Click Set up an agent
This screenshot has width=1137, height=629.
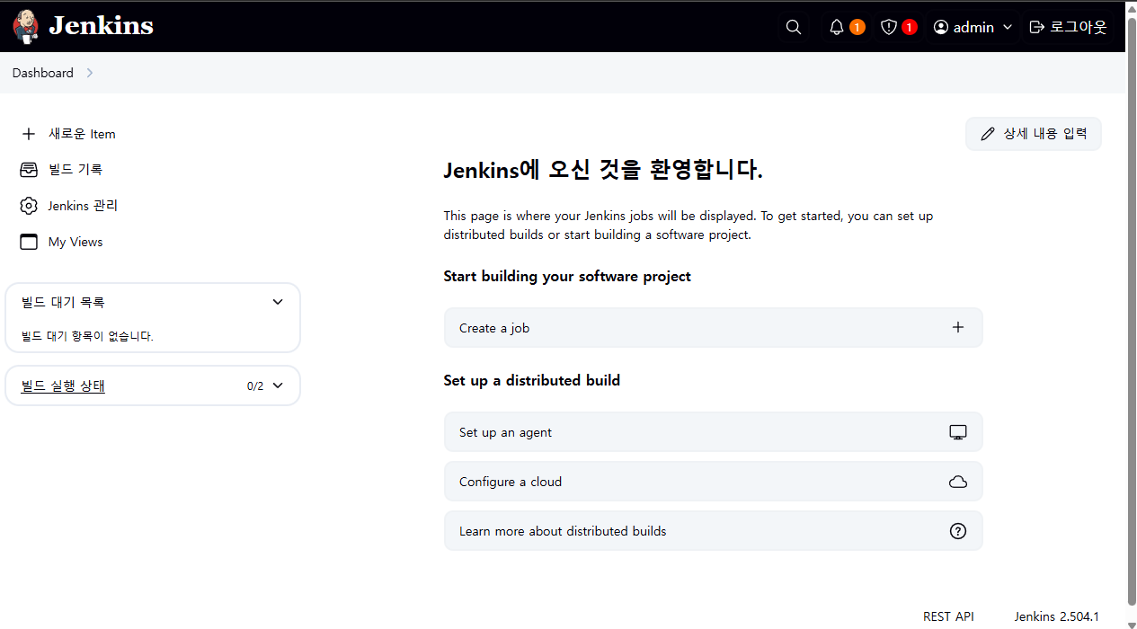click(x=713, y=432)
